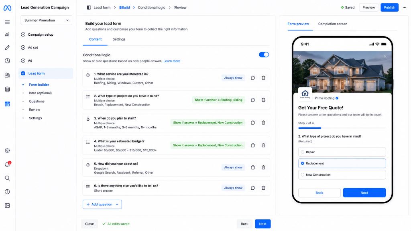411x231 pixels.
Task: Click the Learn more link
Action: pyautogui.click(x=172, y=61)
